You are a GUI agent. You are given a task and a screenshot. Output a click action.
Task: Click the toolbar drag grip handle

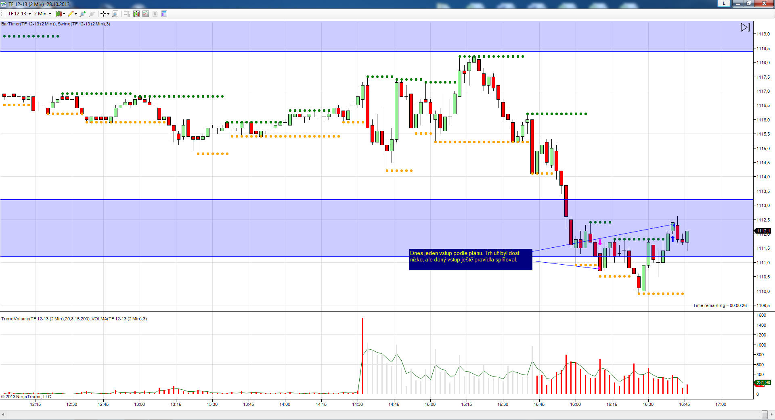click(x=2, y=14)
